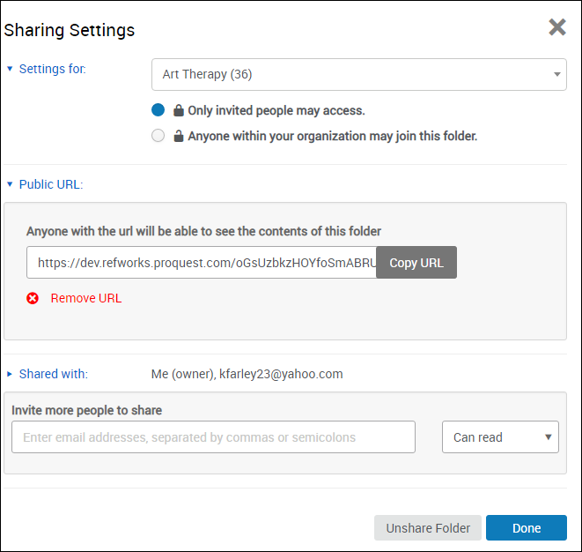
Task: Click the Remove URL link
Action: click(86, 298)
